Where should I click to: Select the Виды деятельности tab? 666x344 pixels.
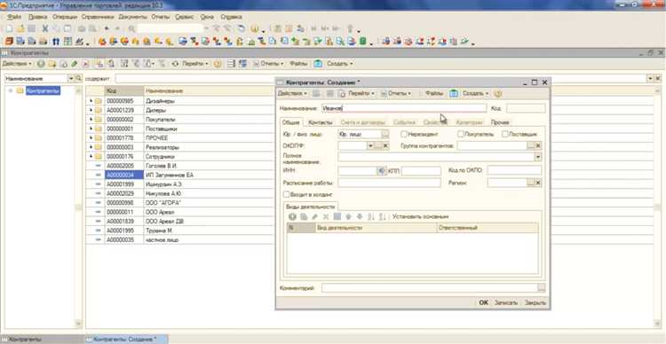click(311, 207)
